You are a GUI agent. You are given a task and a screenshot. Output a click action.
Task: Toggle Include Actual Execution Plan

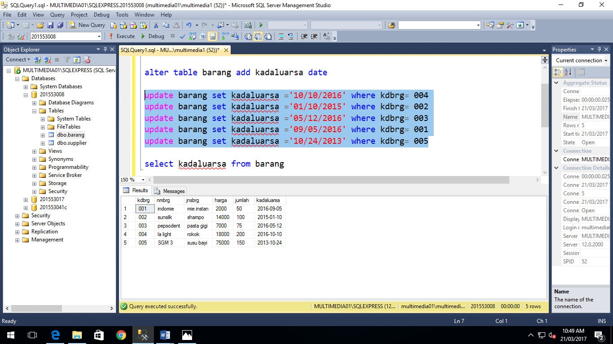coord(225,36)
